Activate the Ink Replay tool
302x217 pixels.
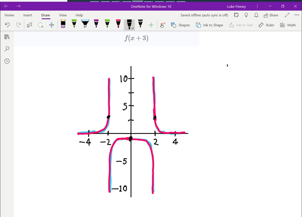tap(162, 25)
